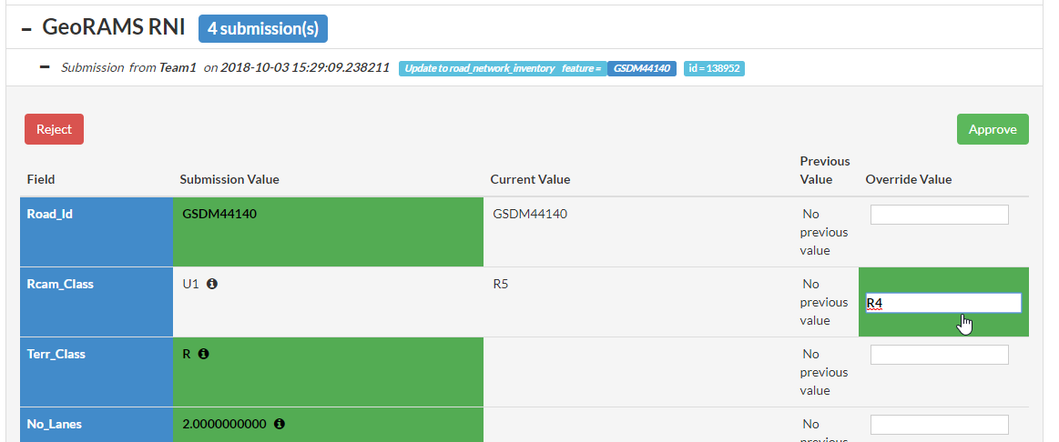Focus Terr_Class override value field
The width and height of the screenshot is (1059, 442).
tap(939, 355)
